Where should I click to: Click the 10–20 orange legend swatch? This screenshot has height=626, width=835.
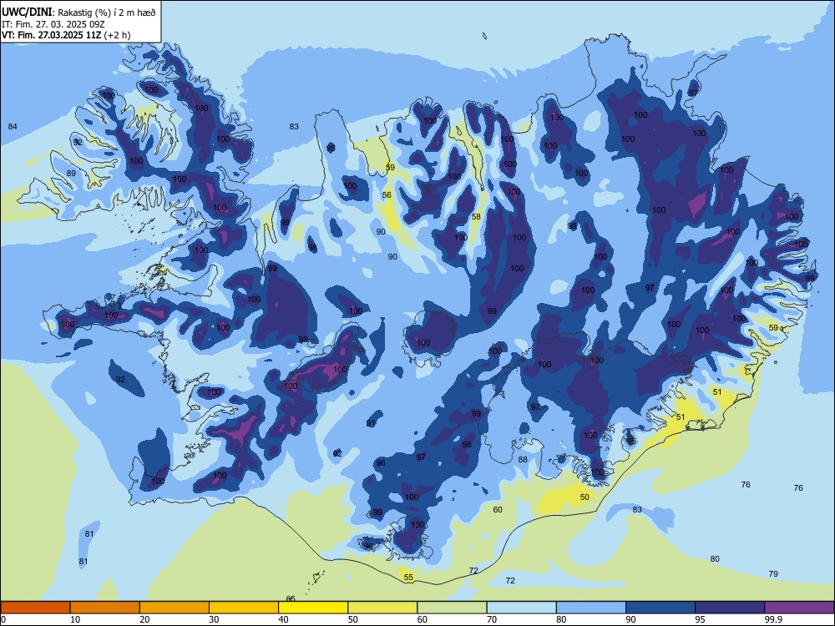click(105, 608)
